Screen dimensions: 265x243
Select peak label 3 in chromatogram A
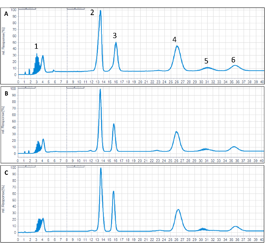pyautogui.click(x=114, y=36)
